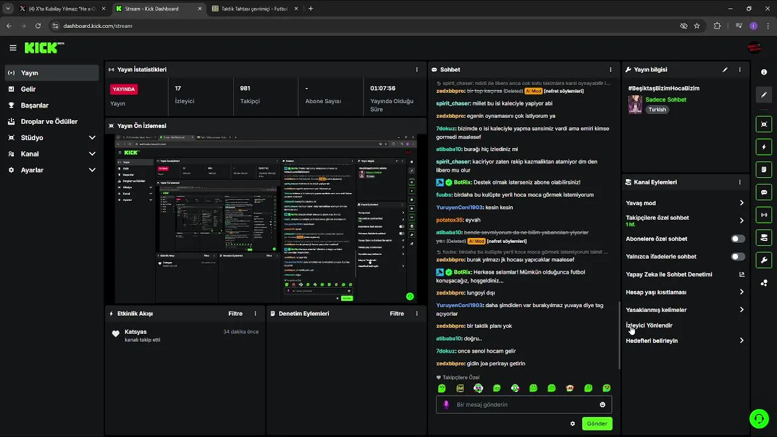Viewport: 777px width, 437px height.
Task: Click the Turkish language tag
Action: 657,110
